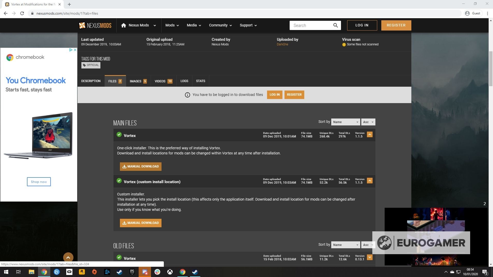Click the orange scroll-to-top arrow button
493x277 pixels.
coord(68,257)
